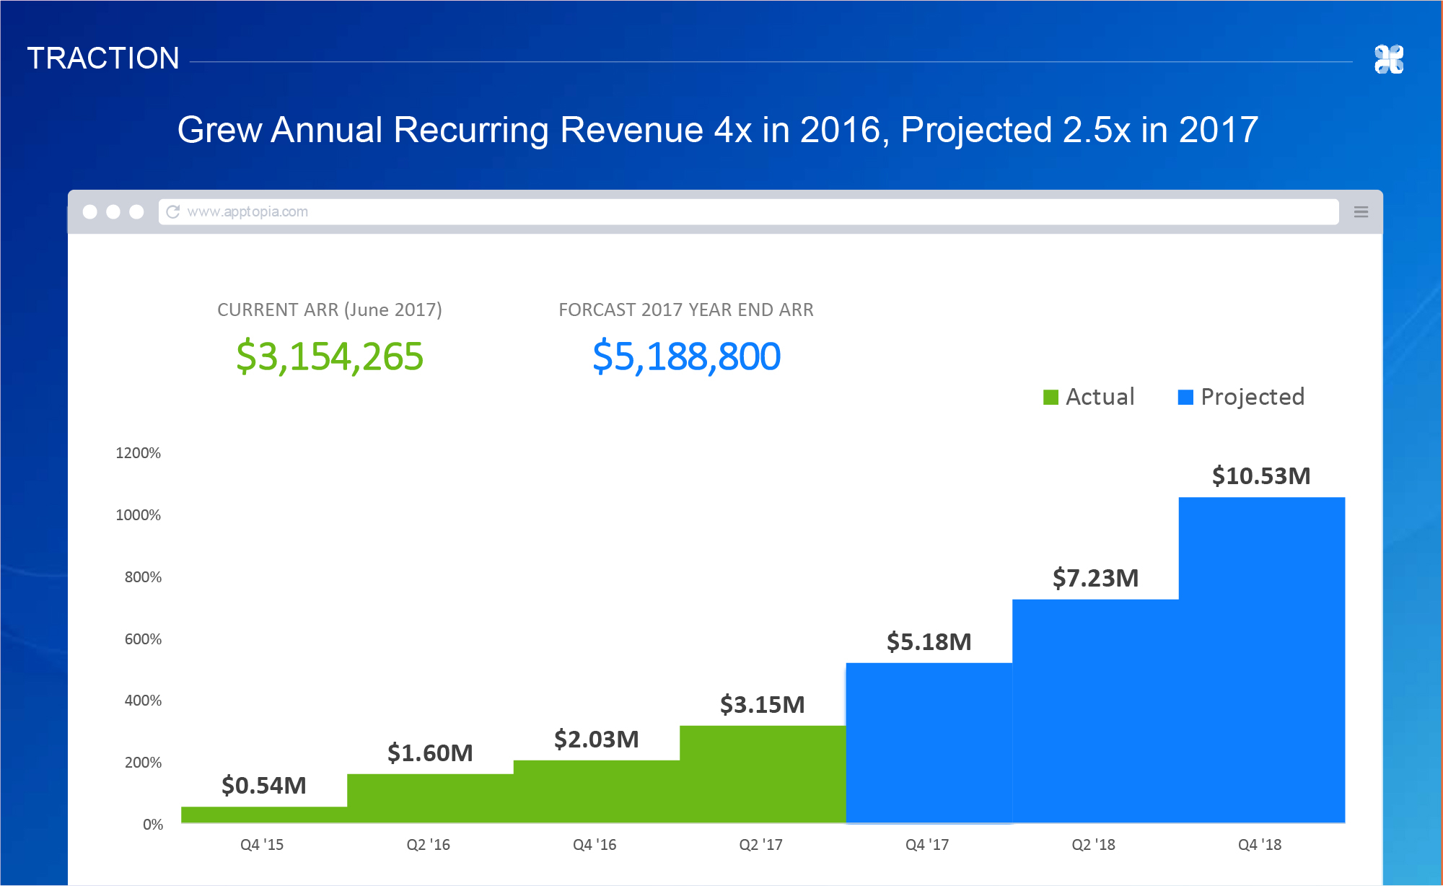Click the Q2 '18 axis label
The width and height of the screenshot is (1443, 886).
[x=1094, y=845]
